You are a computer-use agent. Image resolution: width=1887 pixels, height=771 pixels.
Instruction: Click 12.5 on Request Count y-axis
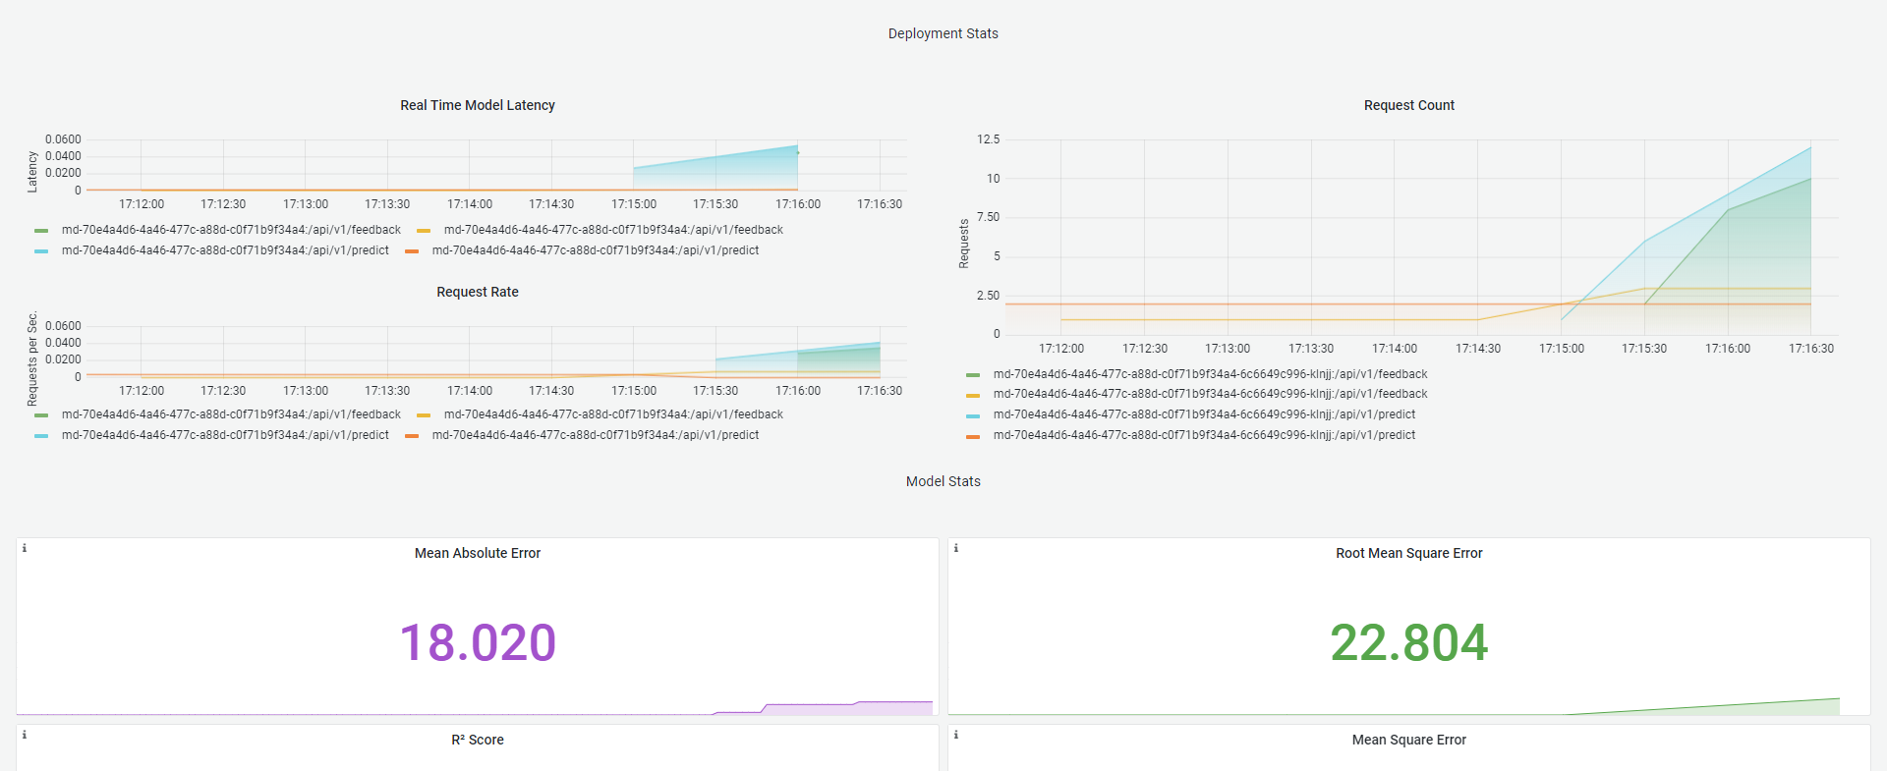pos(988,139)
